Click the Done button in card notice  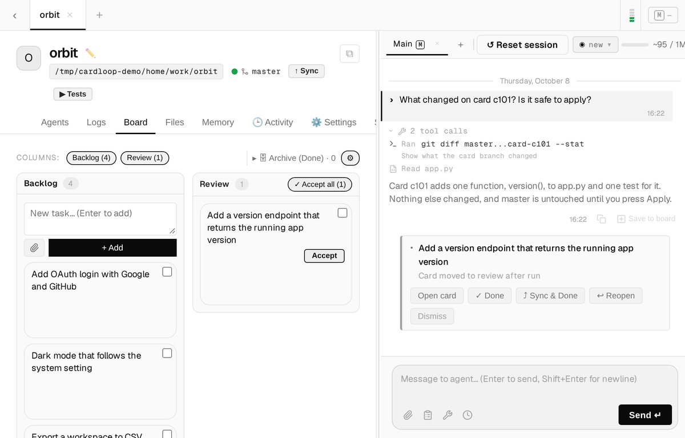tap(490, 295)
